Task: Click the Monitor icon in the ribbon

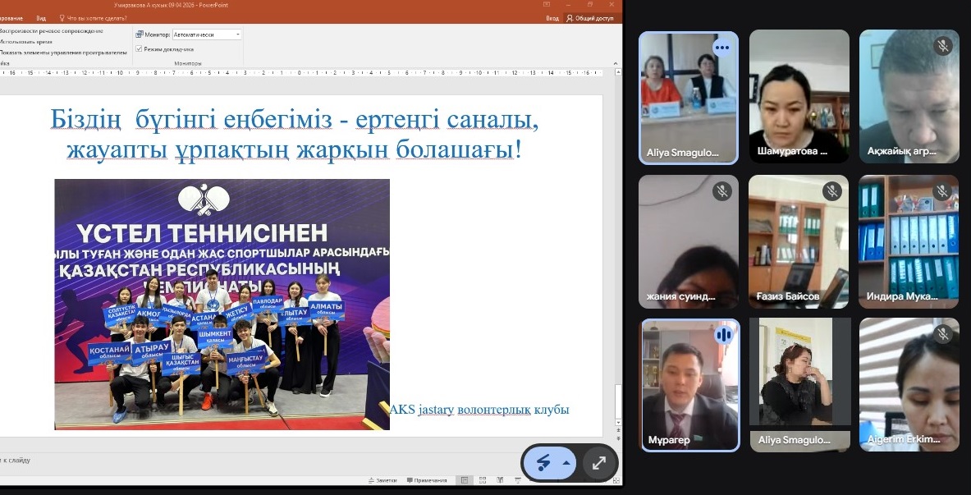Action: point(140,35)
